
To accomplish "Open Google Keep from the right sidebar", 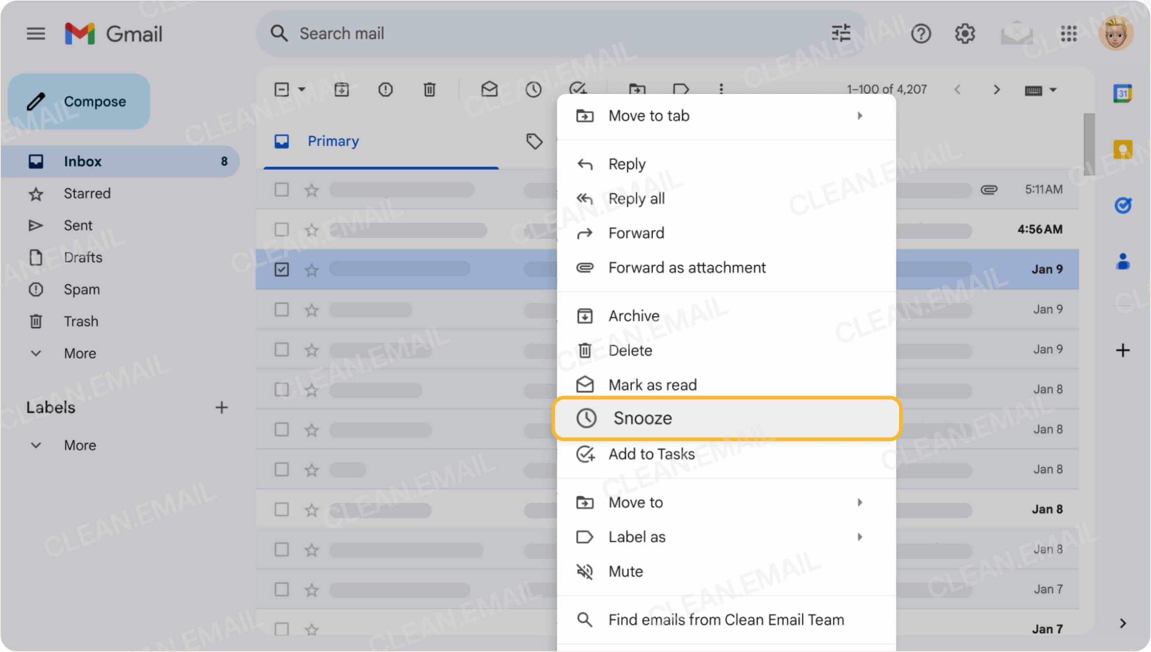I will click(1123, 149).
